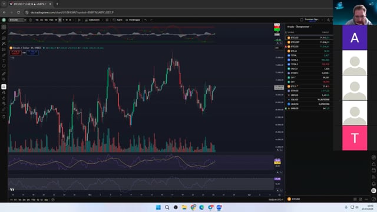Screen dimensions: 377x212
Task: Open Windows taskbar search
Action: click(x=167, y=207)
